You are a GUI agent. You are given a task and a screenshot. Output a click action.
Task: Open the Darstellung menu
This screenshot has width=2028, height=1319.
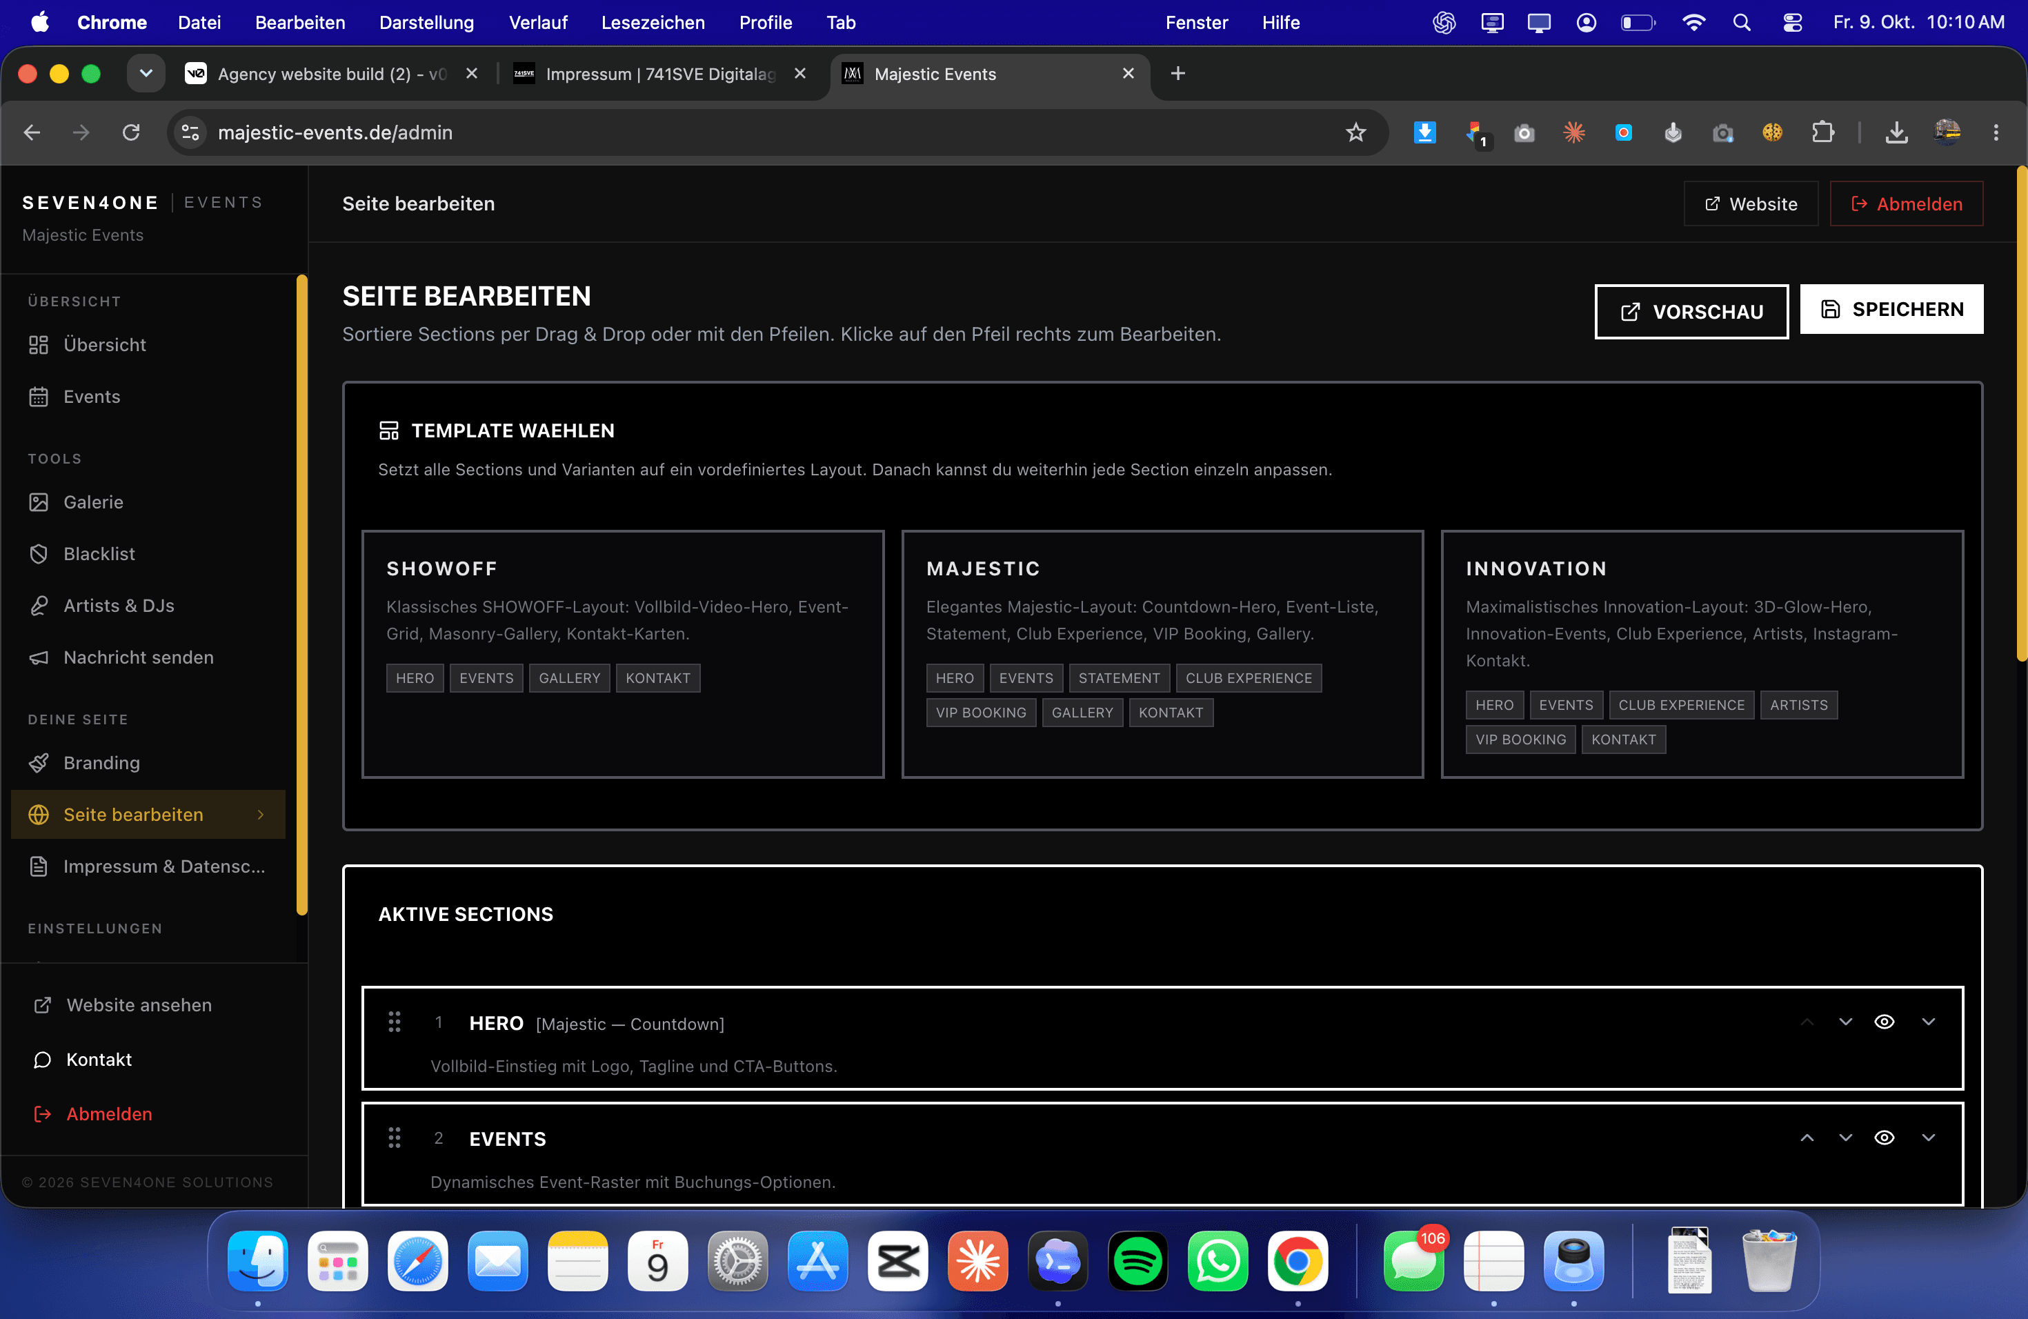(426, 22)
